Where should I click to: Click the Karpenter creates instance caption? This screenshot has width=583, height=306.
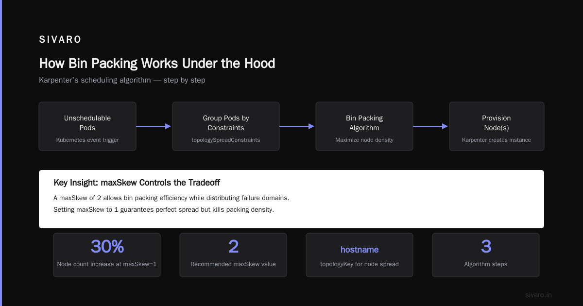497,140
